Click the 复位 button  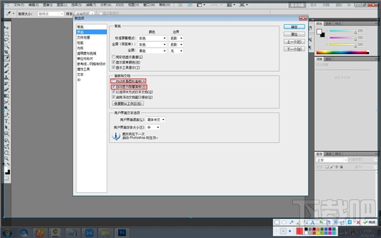294,34
